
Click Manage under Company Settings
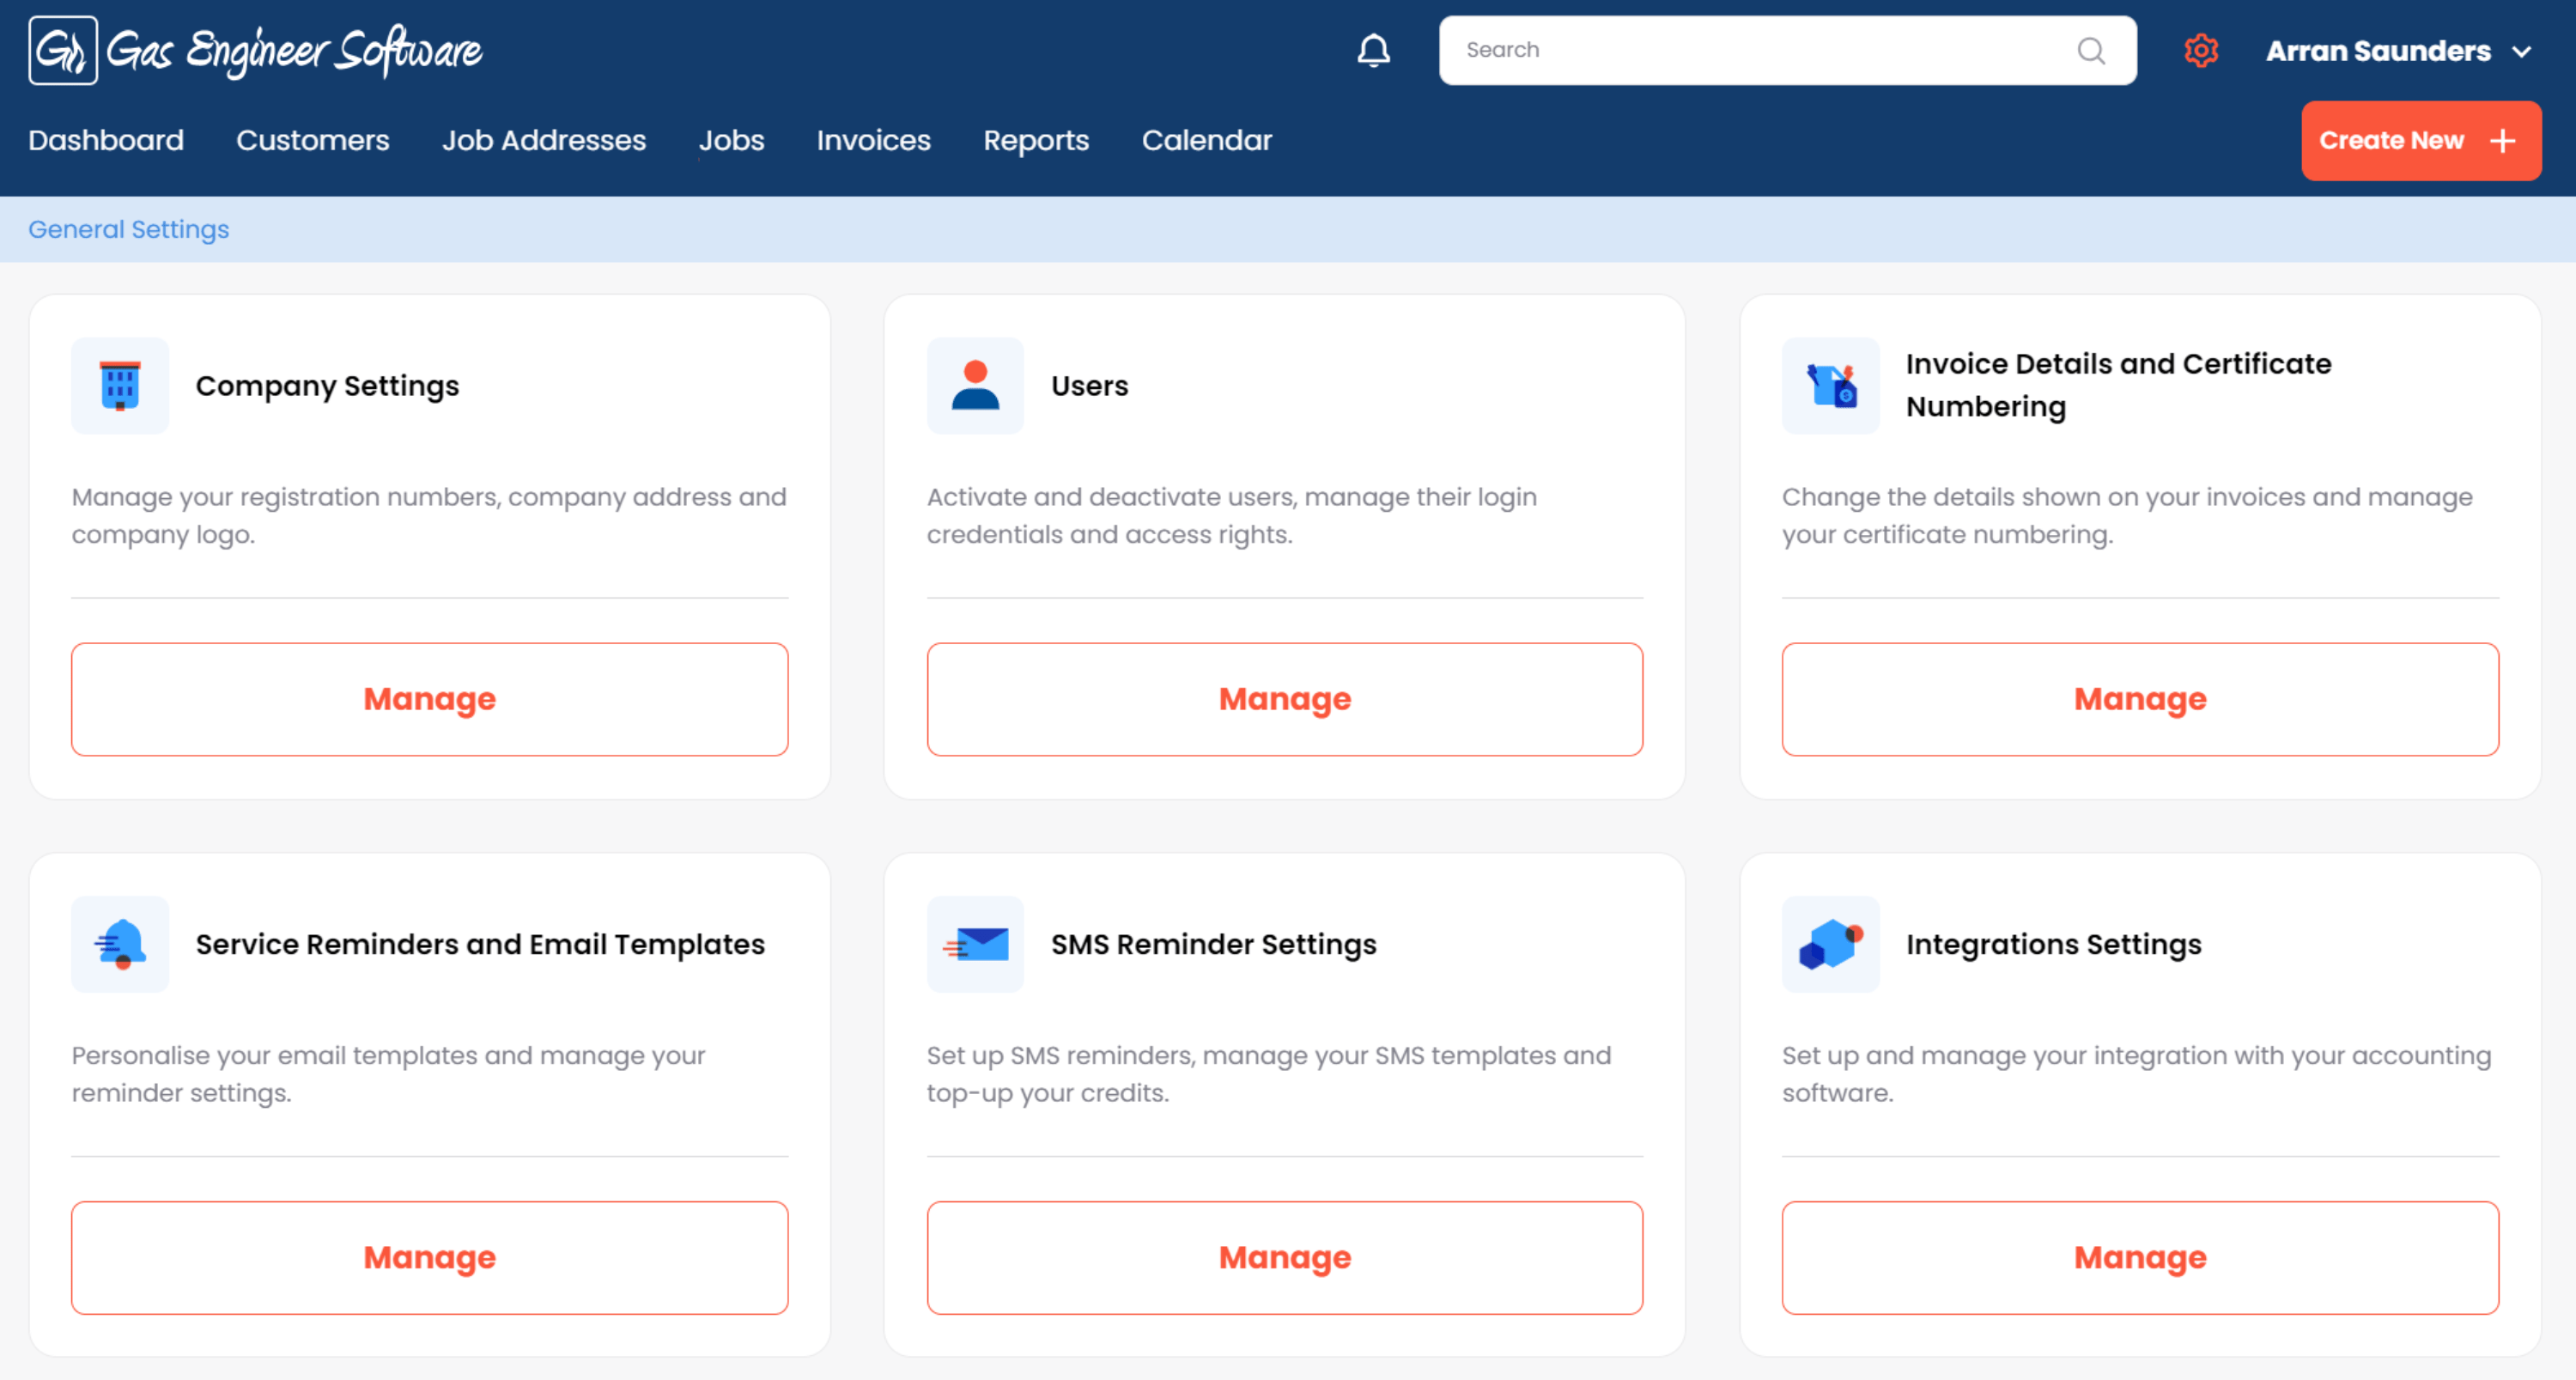pyautogui.click(x=429, y=699)
